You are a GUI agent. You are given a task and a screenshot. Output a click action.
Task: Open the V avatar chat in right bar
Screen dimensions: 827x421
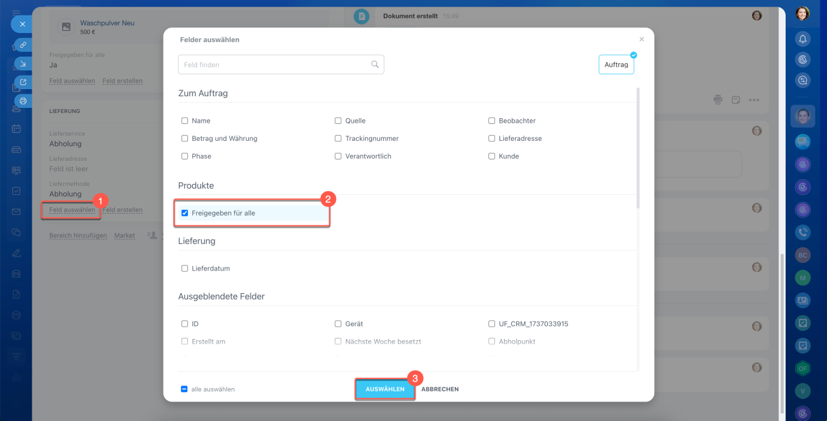pos(802,390)
